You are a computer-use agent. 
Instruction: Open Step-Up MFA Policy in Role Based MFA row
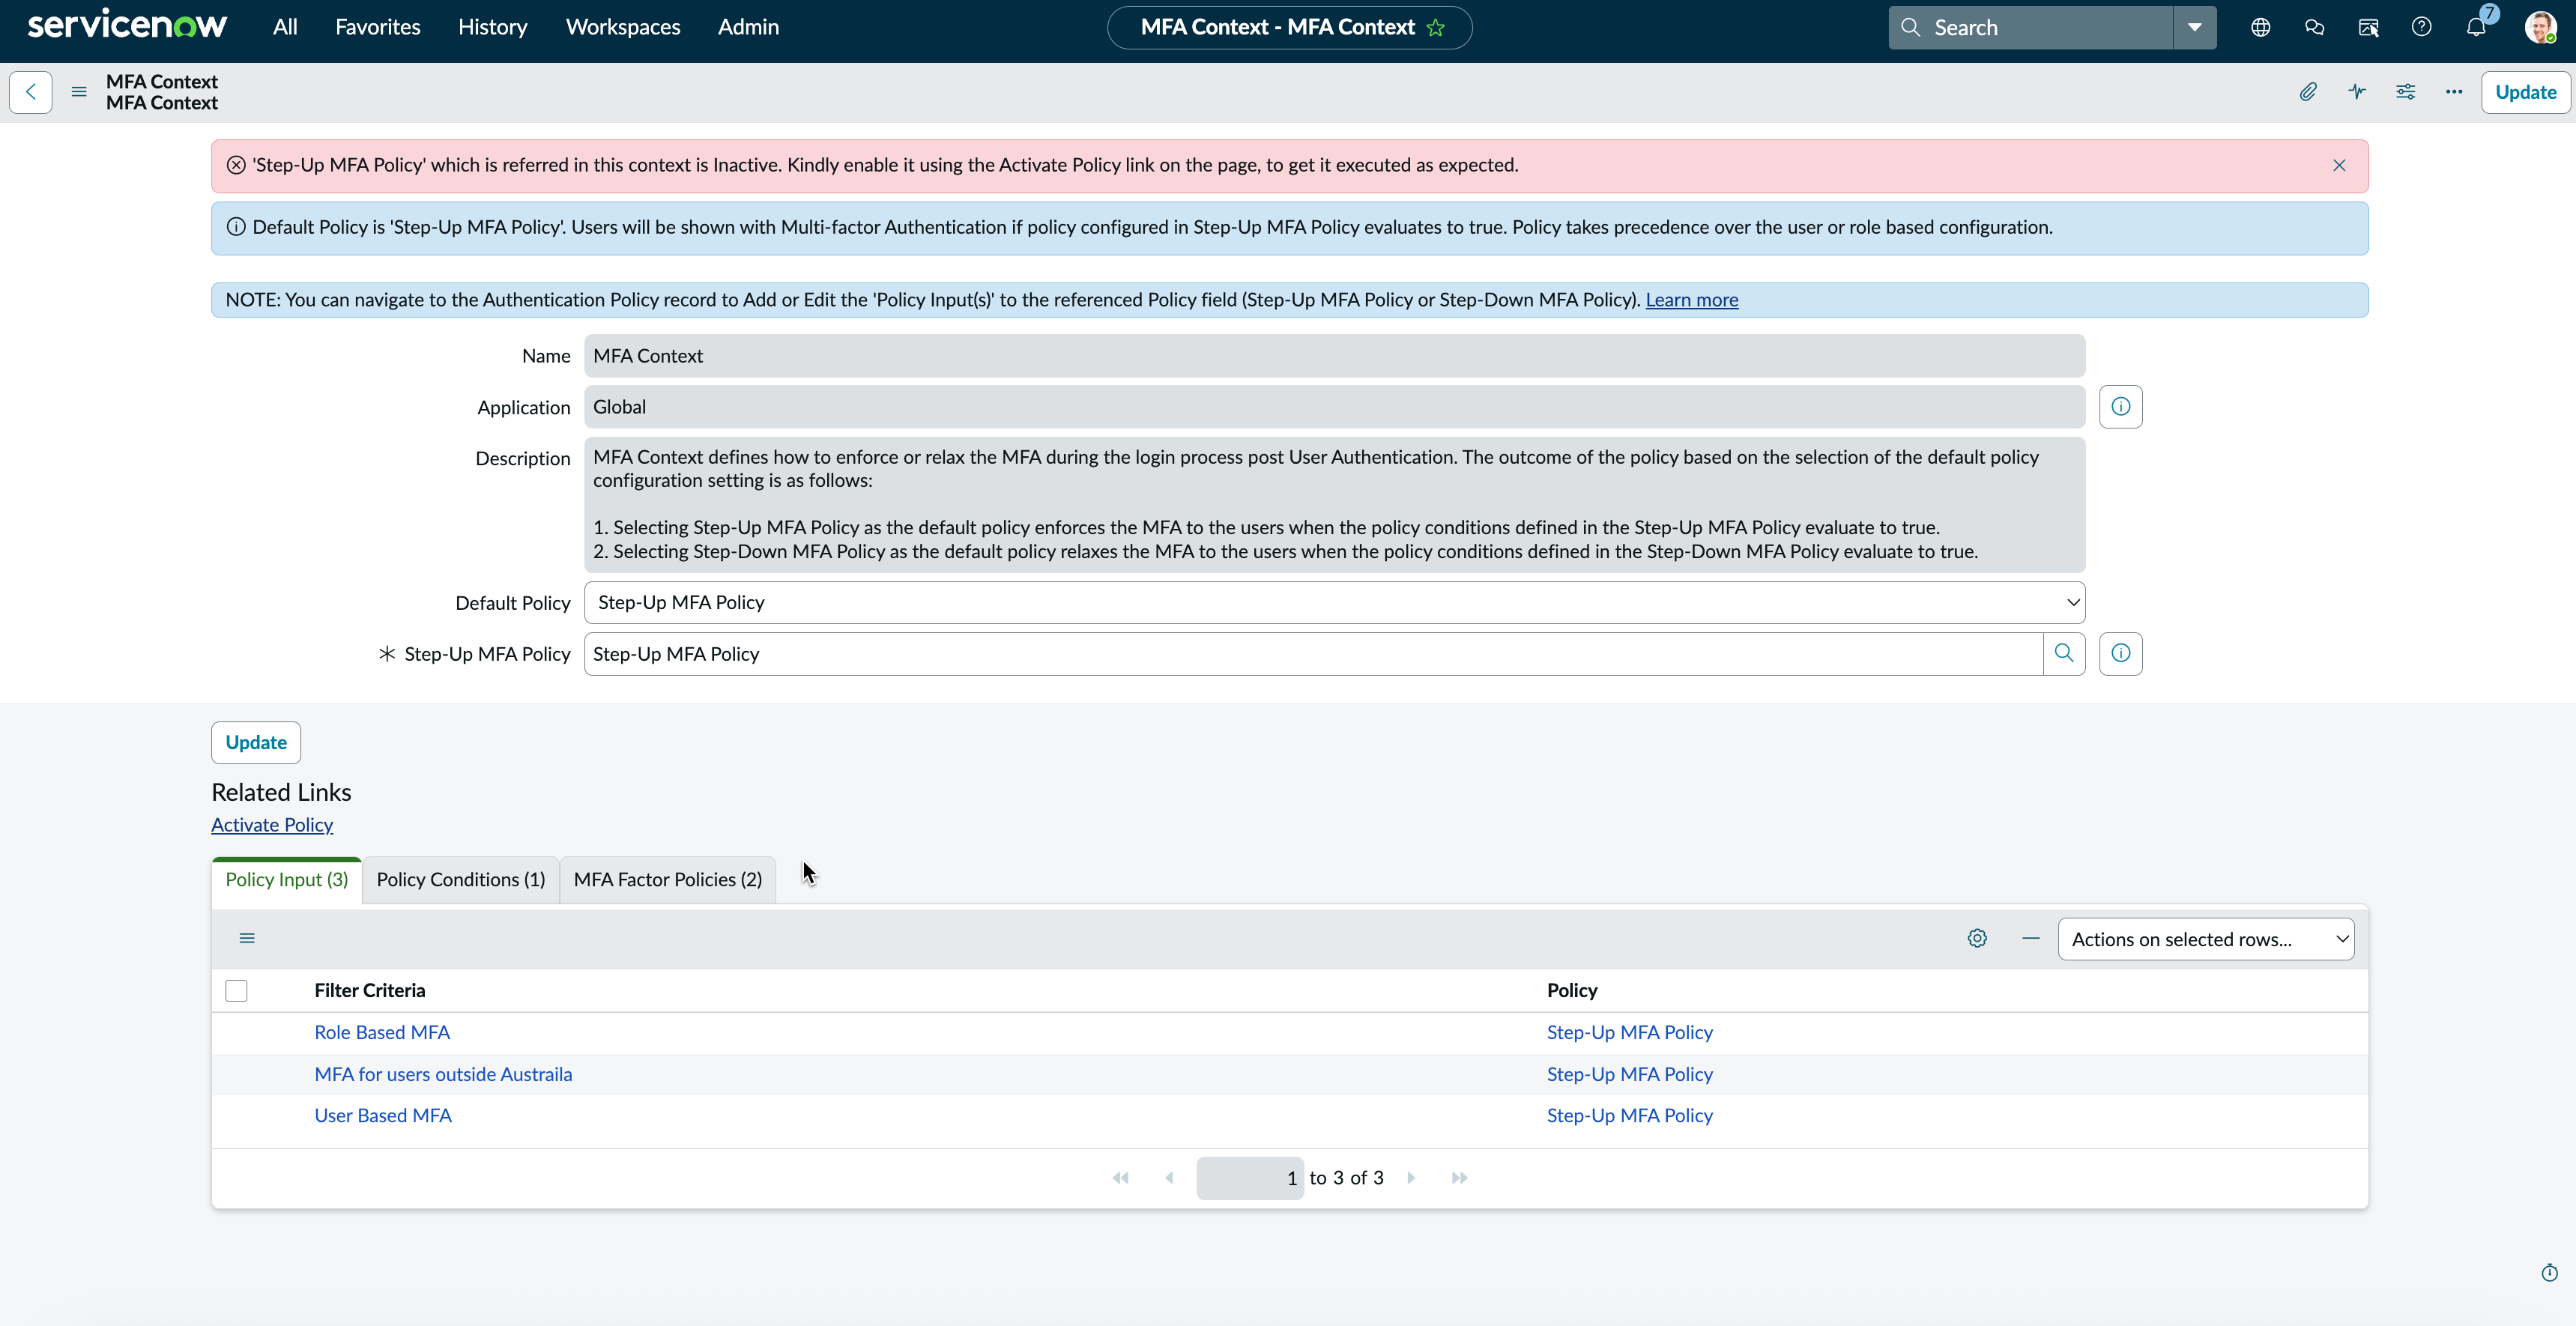1629,1033
